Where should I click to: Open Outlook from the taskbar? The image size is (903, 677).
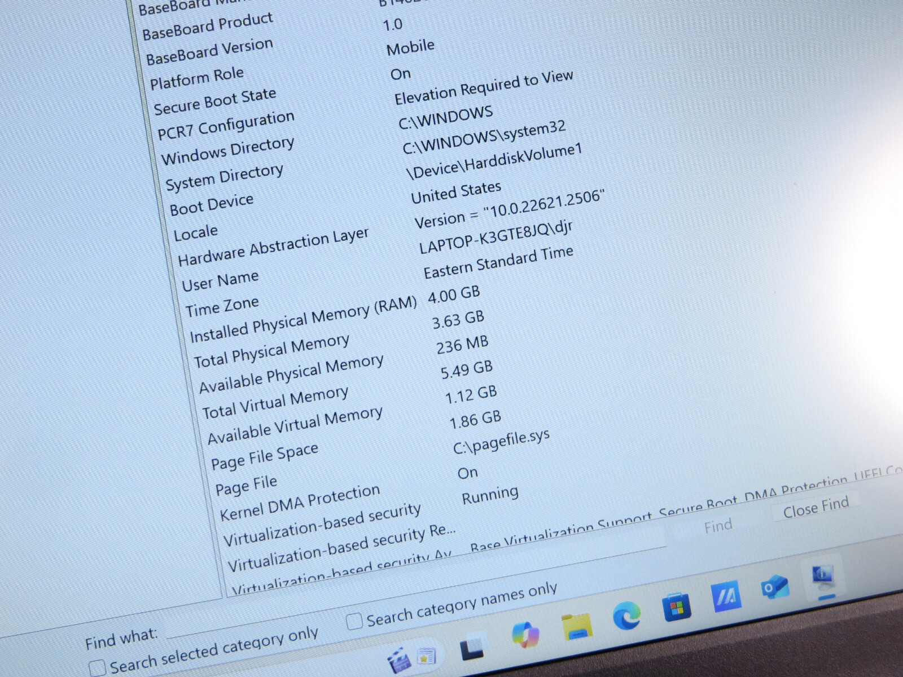(775, 587)
